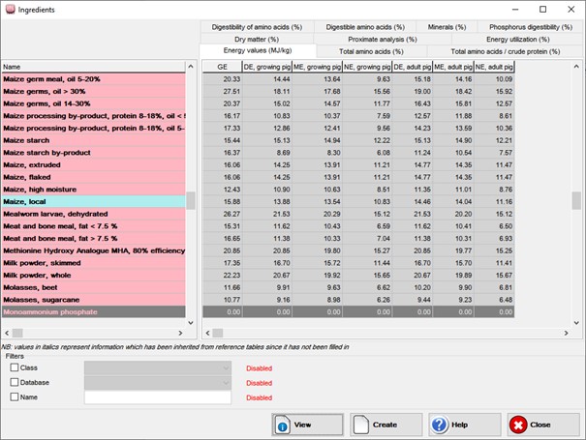The width and height of the screenshot is (586, 440).
Task: Click the Create button
Action: [x=386, y=425]
